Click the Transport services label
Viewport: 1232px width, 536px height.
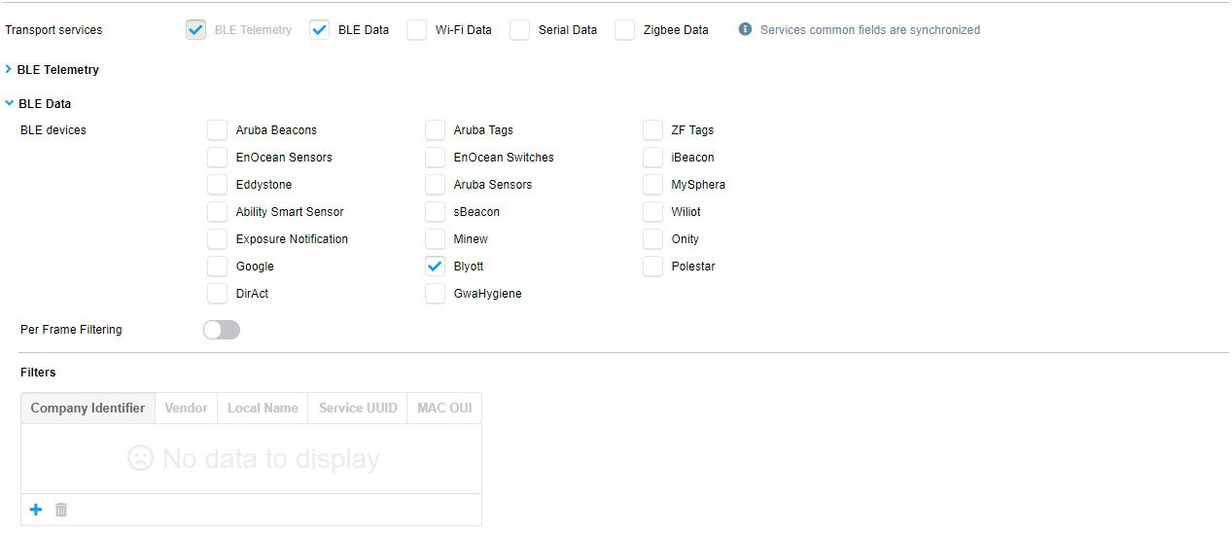coord(53,30)
